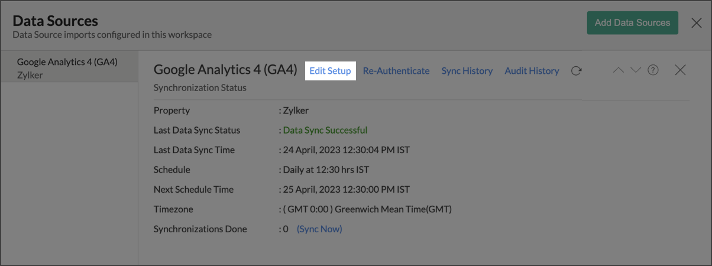Click the Last Data Sync Time value
Screen dimensions: 712x266
347,150
